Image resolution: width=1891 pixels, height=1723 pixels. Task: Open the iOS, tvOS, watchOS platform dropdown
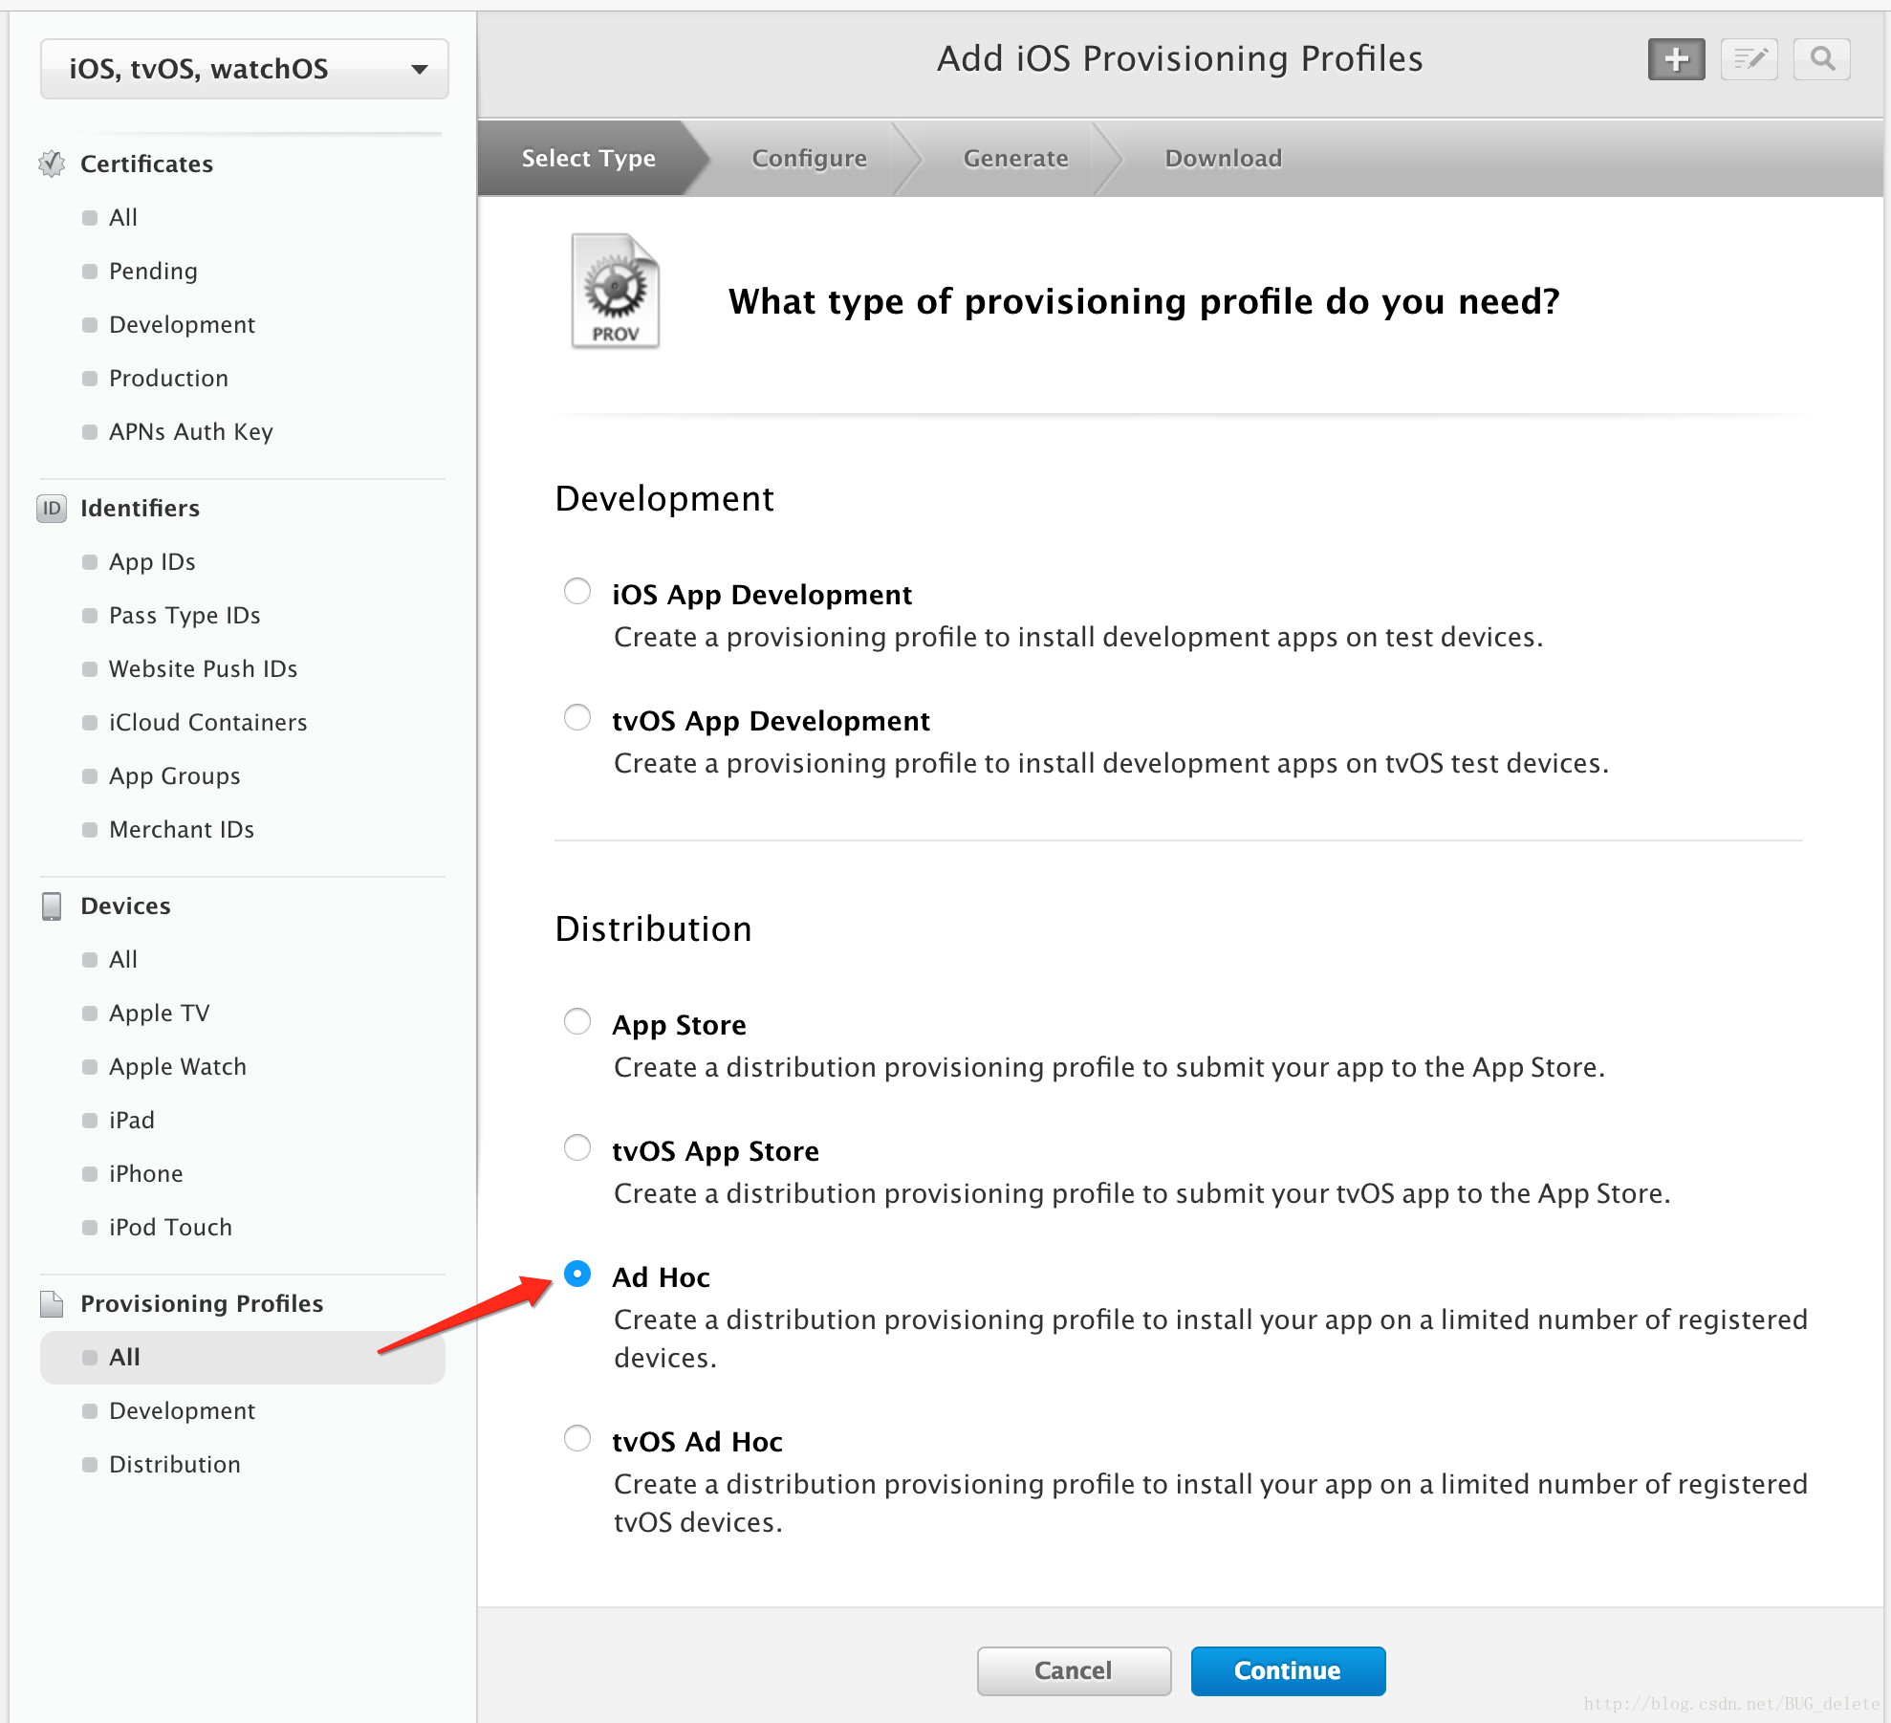[245, 69]
